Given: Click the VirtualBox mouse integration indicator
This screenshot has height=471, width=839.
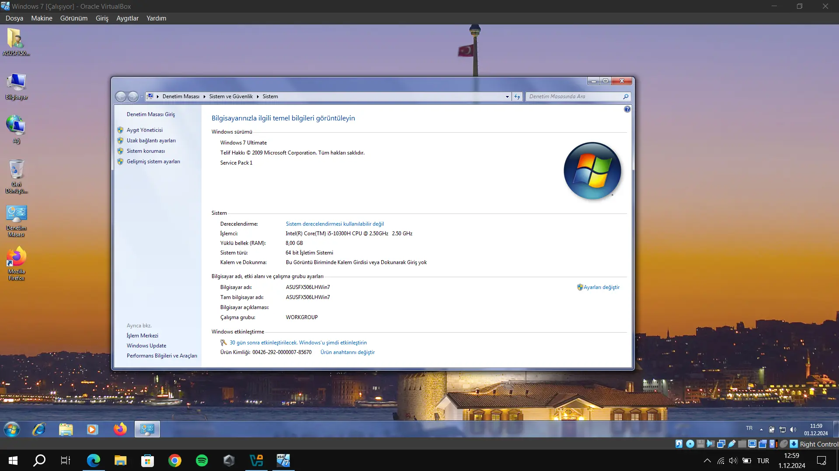Looking at the screenshot, I should 783,444.
